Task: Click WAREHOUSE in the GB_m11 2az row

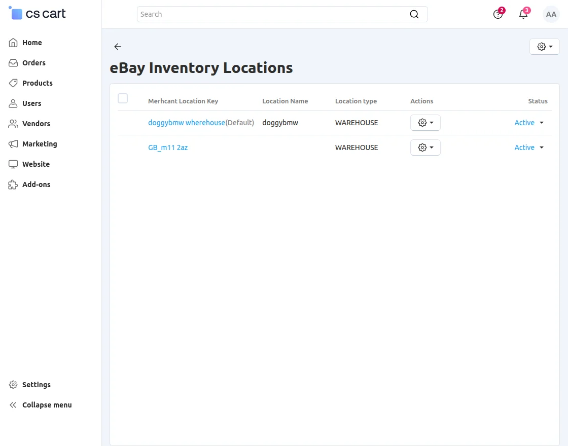Action: (357, 147)
